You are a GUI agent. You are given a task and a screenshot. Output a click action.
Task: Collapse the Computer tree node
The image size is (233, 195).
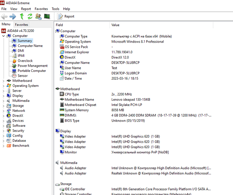click(x=3, y=36)
